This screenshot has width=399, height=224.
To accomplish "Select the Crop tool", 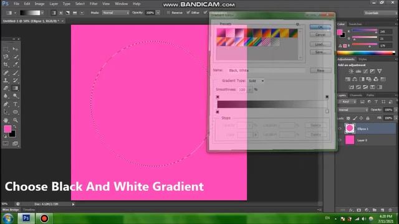I will [x=6, y=65].
